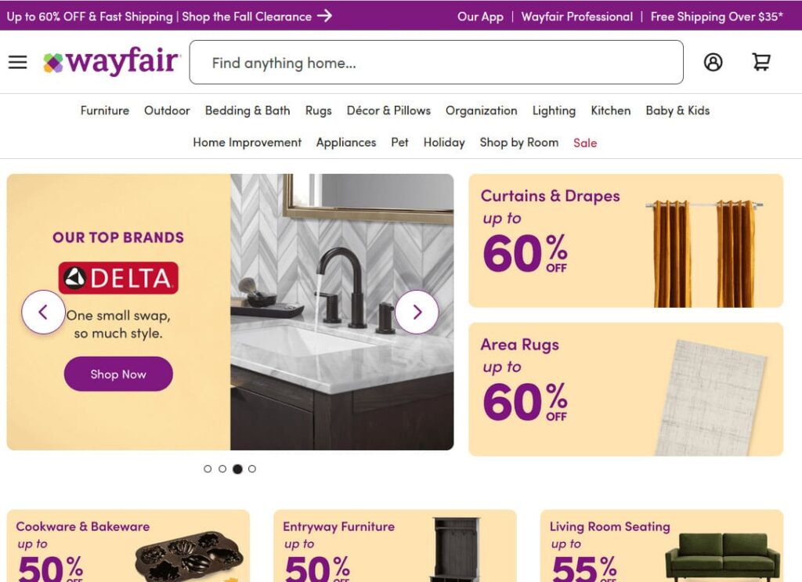
Task: Open the hamburger navigation menu
Action: (x=17, y=62)
